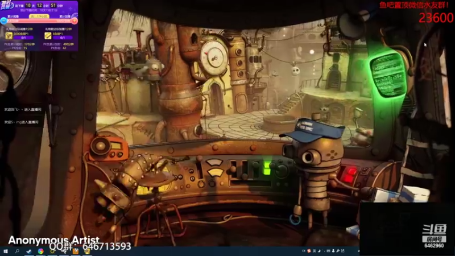Click the second welcome message in the chat overlay
455x256 pixels.
coord(21,122)
